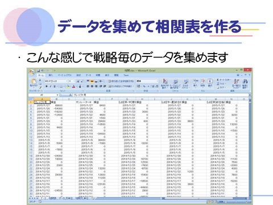Decrease font size with smaller A
Viewport: 273px width, 205px height.
(82, 81)
